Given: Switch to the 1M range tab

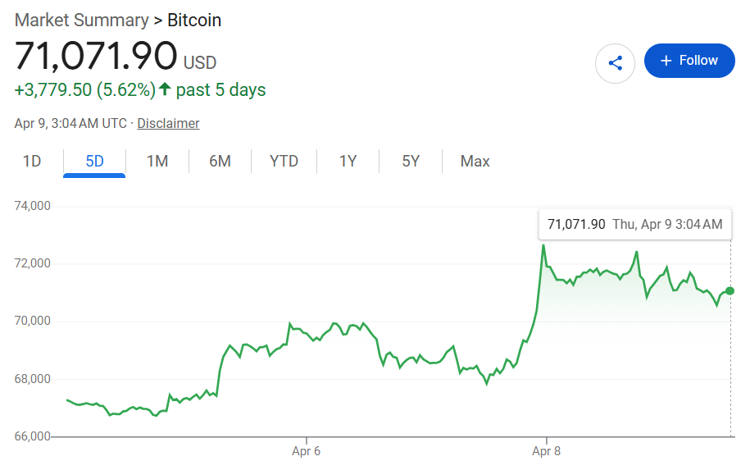Looking at the screenshot, I should (x=157, y=162).
